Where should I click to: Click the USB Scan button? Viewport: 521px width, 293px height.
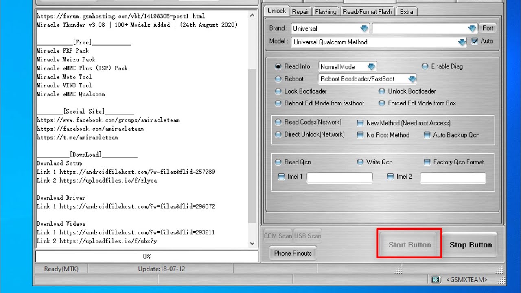(x=308, y=236)
